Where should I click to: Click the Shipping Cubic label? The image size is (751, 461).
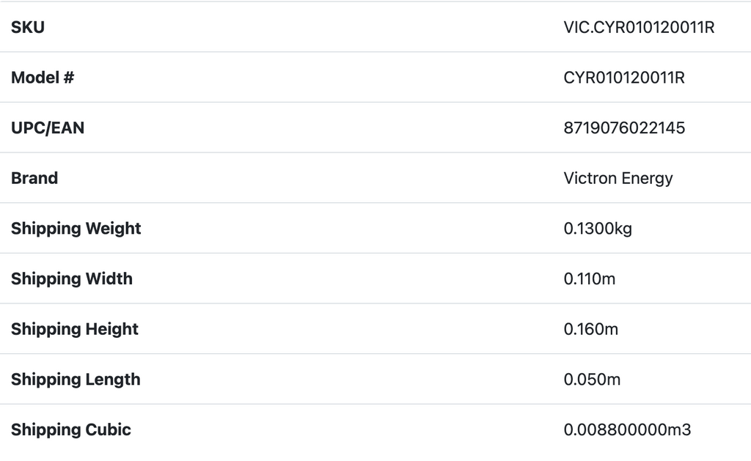(71, 429)
